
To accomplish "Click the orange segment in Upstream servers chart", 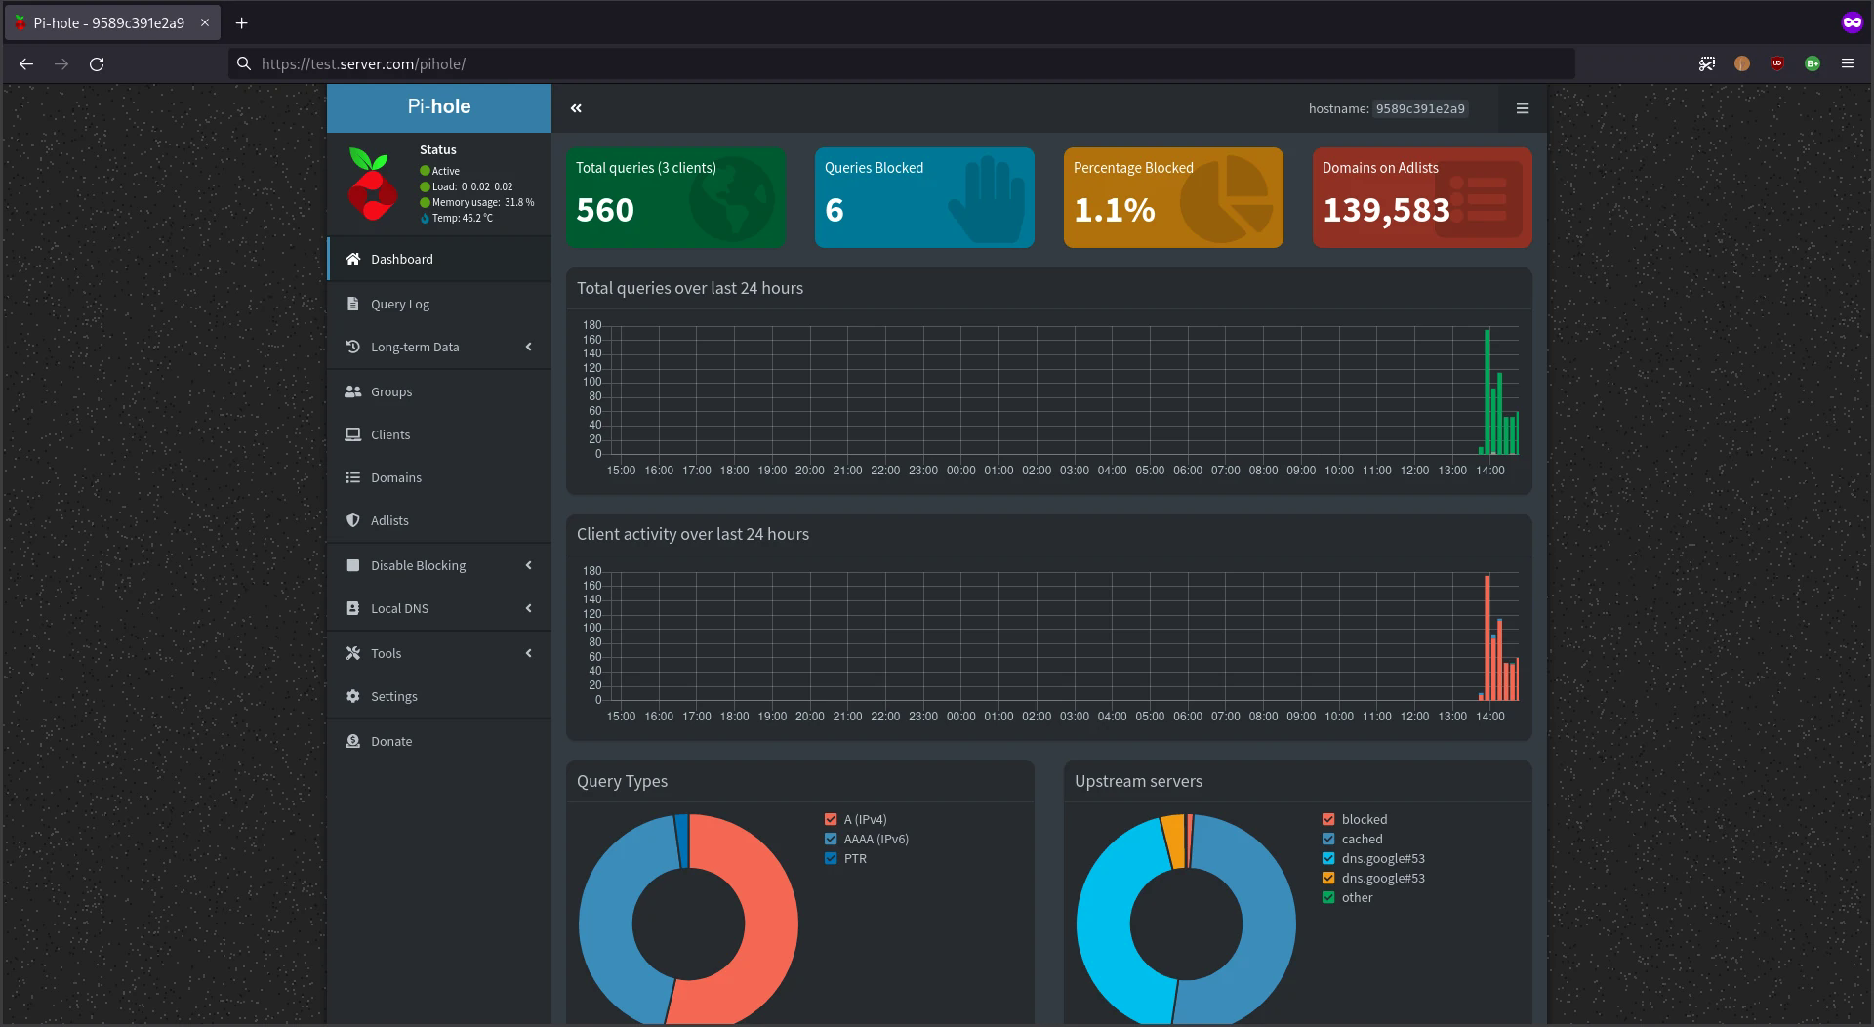I will 1173,840.
